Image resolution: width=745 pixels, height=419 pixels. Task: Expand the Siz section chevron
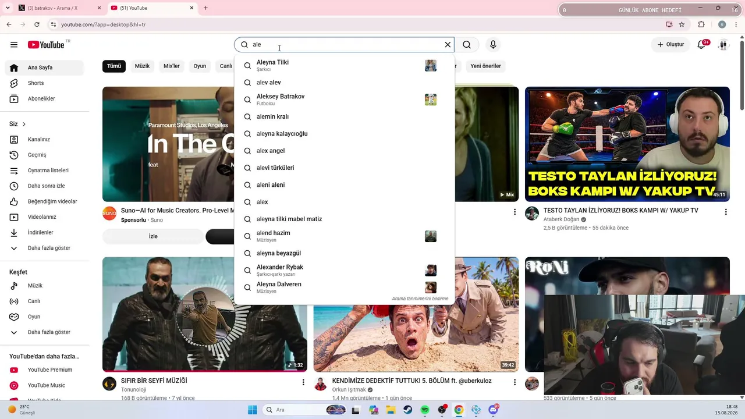[24, 124]
